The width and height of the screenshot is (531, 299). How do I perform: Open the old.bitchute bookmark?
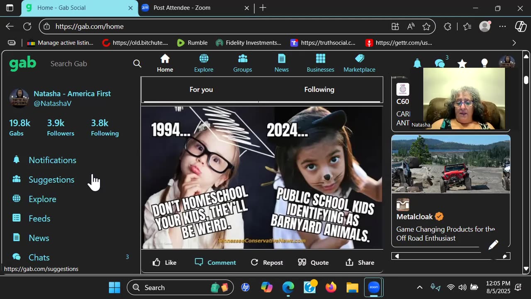point(135,43)
